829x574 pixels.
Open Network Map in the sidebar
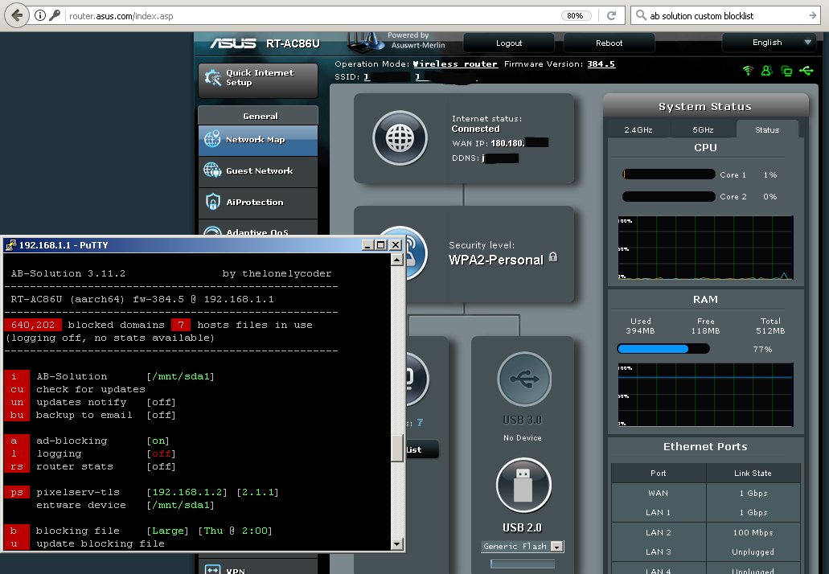click(x=258, y=140)
